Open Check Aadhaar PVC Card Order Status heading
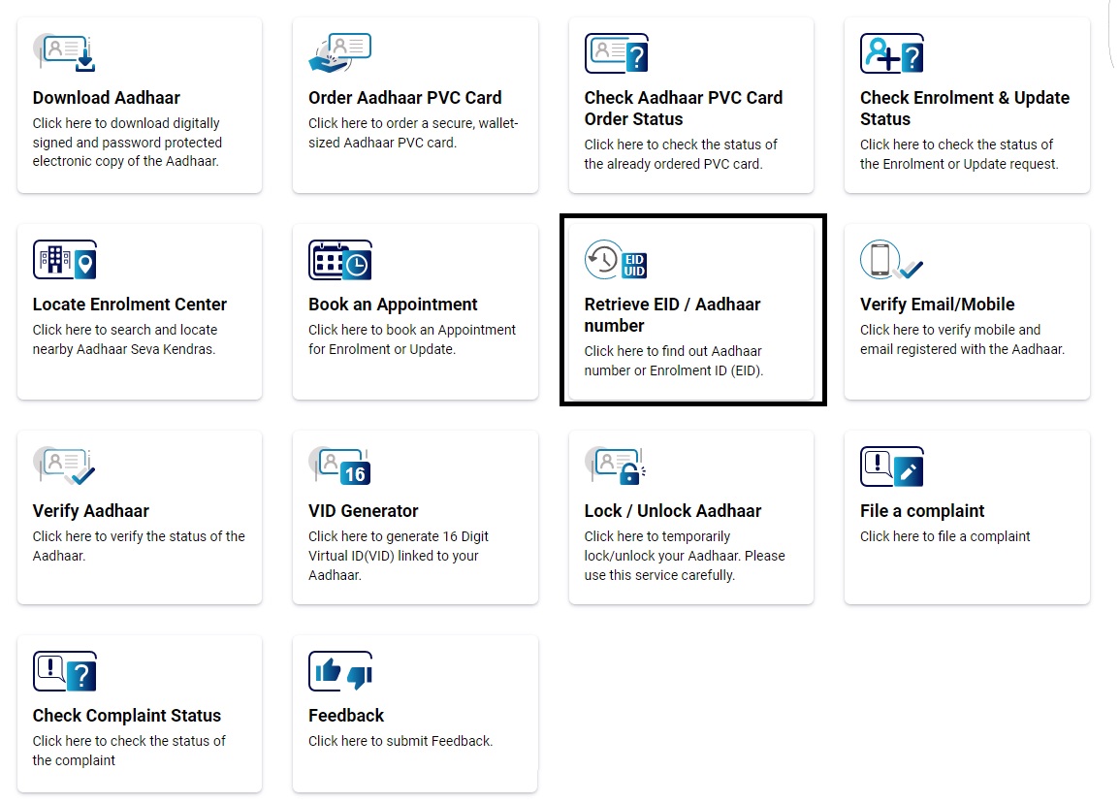1120x804 pixels. pos(684,109)
